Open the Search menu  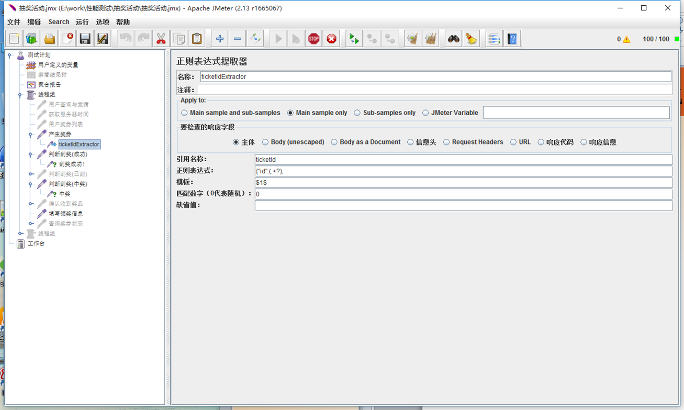click(59, 22)
